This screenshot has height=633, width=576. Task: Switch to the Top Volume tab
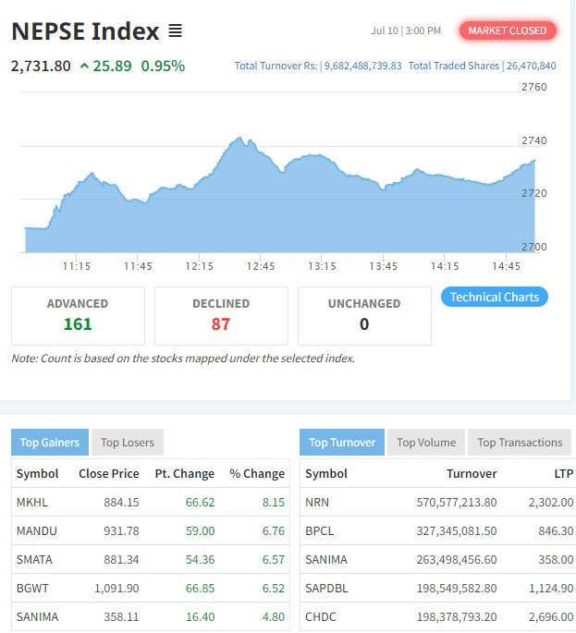[426, 442]
